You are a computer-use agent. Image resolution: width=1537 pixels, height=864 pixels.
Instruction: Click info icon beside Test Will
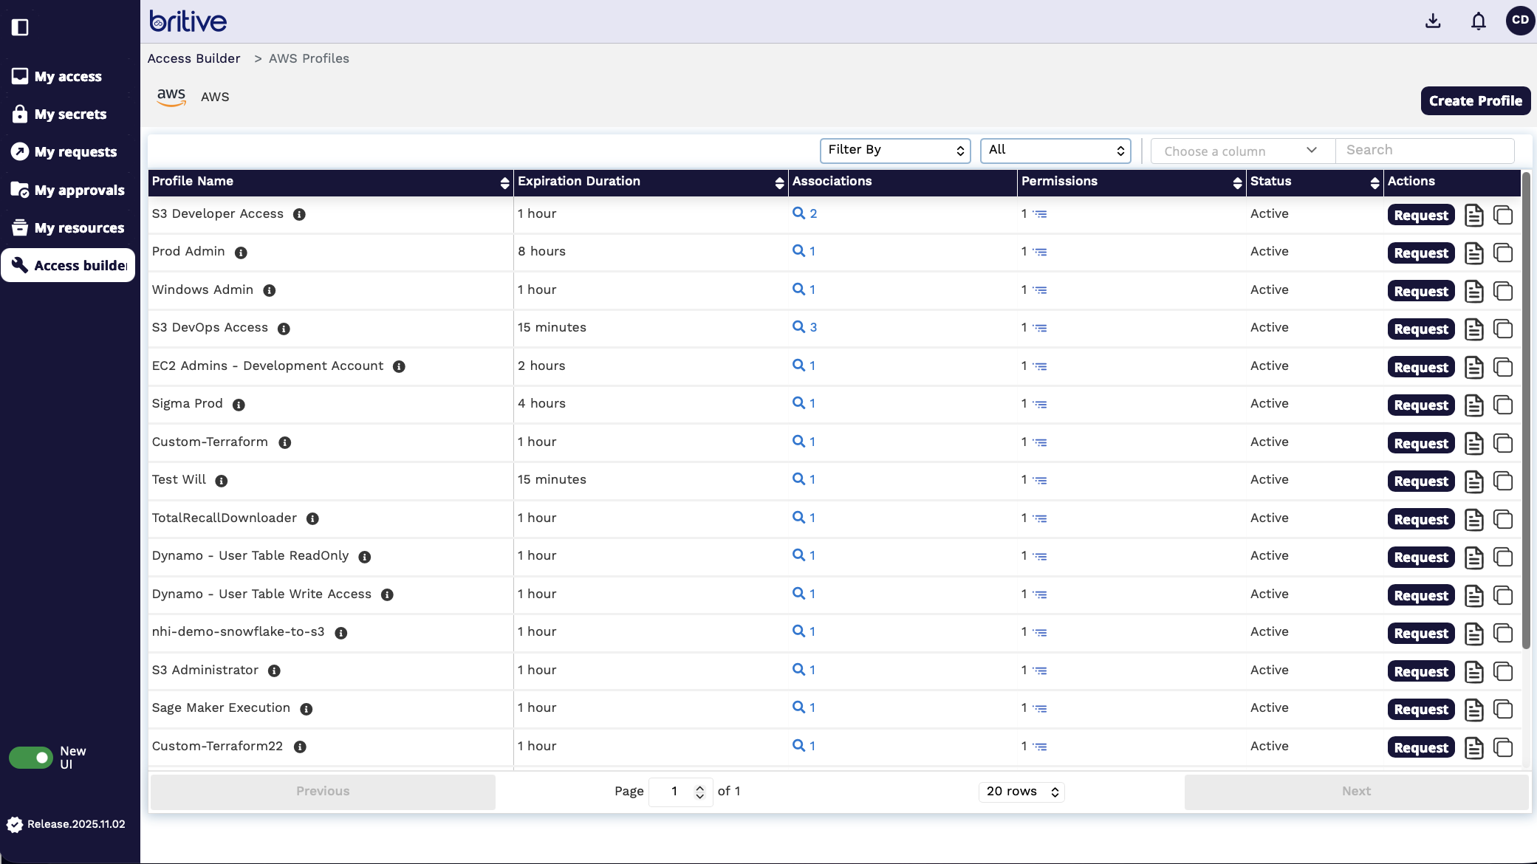point(221,481)
